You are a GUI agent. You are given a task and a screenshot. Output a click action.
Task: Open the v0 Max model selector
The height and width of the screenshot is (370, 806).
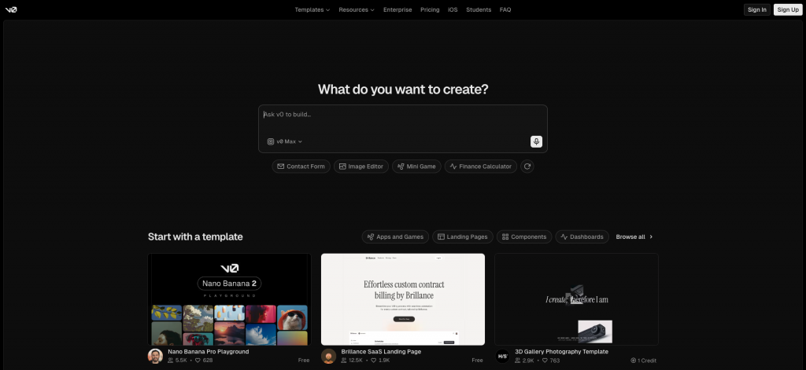click(285, 141)
